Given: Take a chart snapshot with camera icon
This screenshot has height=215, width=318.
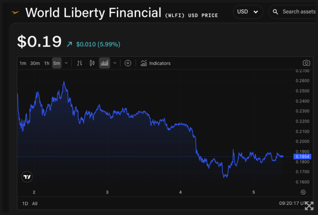Looking at the screenshot, I should tap(306, 63).
